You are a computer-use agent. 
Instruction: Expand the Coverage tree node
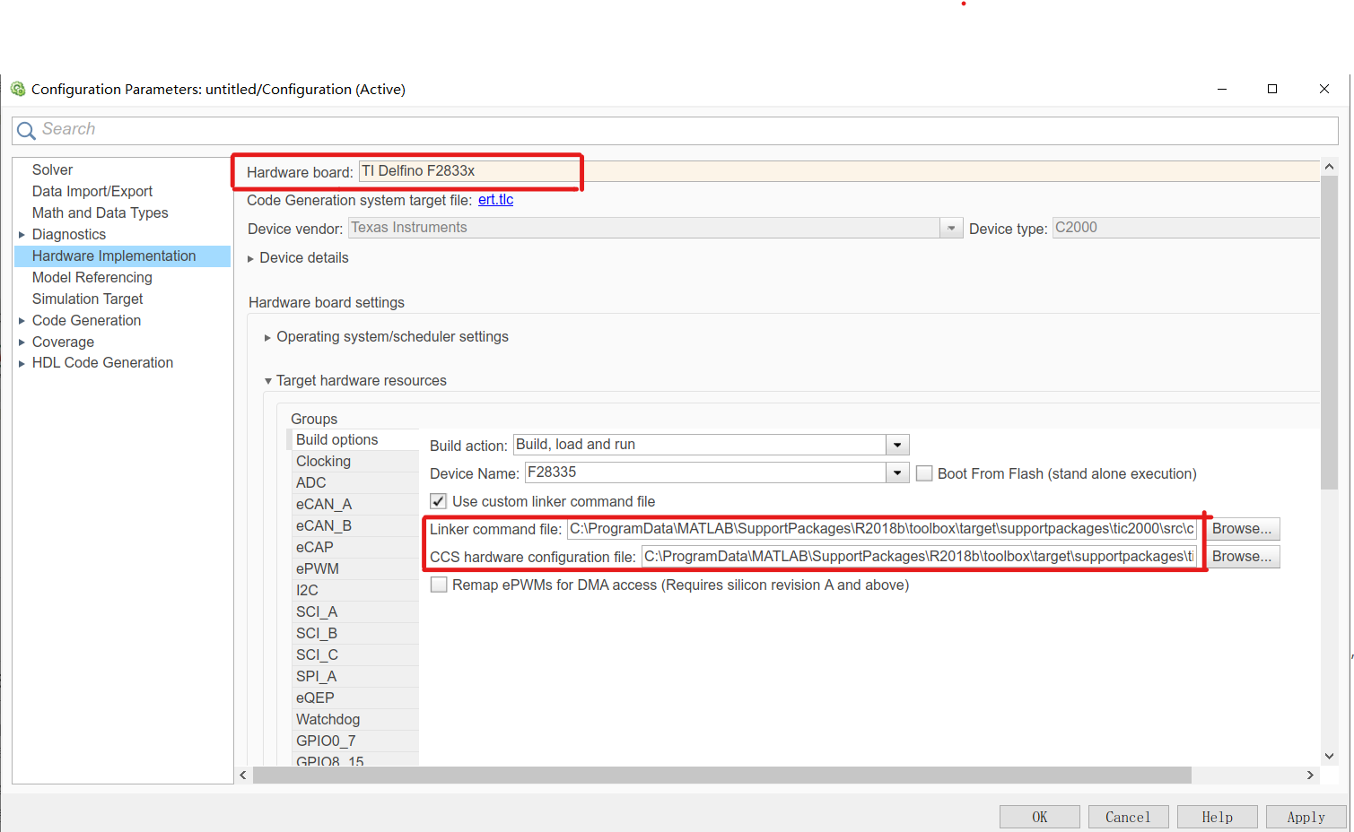(x=22, y=342)
